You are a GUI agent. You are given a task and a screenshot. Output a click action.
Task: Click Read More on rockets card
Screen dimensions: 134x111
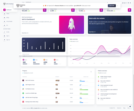coord(92,32)
